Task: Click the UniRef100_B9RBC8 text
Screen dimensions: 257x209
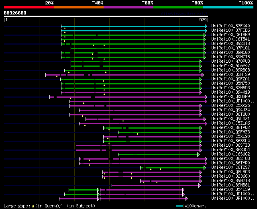Action: tap(230, 70)
